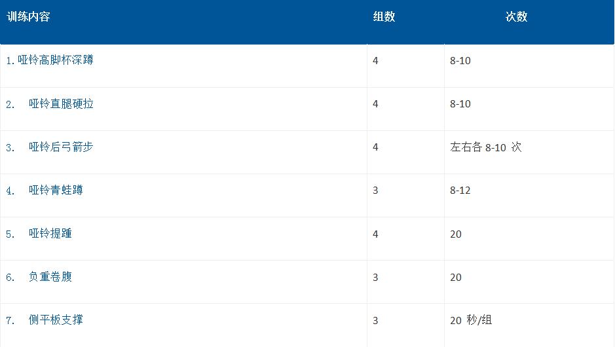Select the 8-10 reps cell for 哑铃直腿硬拉
615x347 pixels.
tap(460, 104)
